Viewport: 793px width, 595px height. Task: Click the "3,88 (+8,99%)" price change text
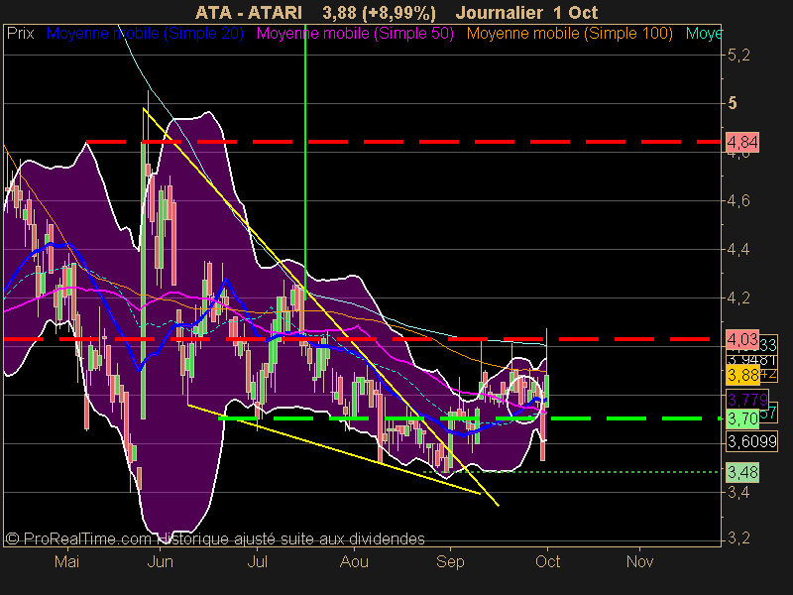[380, 12]
